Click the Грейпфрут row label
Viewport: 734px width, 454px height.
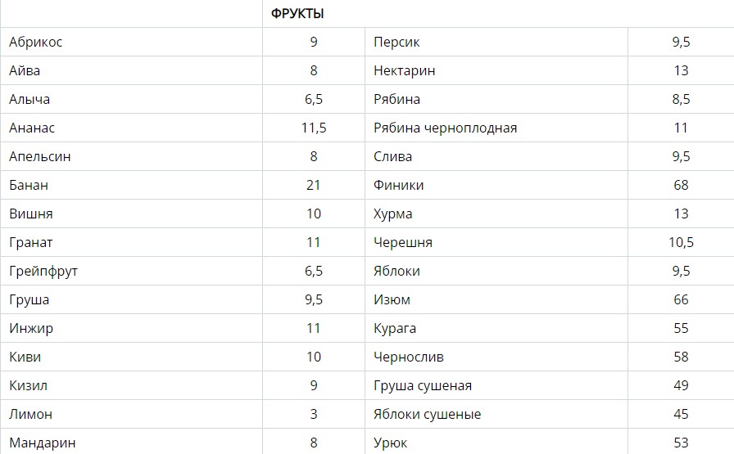coord(43,272)
